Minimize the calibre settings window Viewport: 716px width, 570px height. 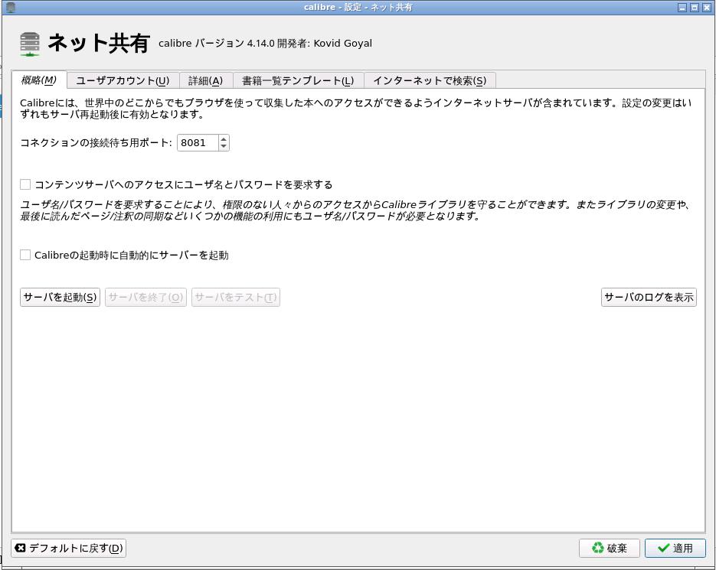pyautogui.click(x=682, y=8)
